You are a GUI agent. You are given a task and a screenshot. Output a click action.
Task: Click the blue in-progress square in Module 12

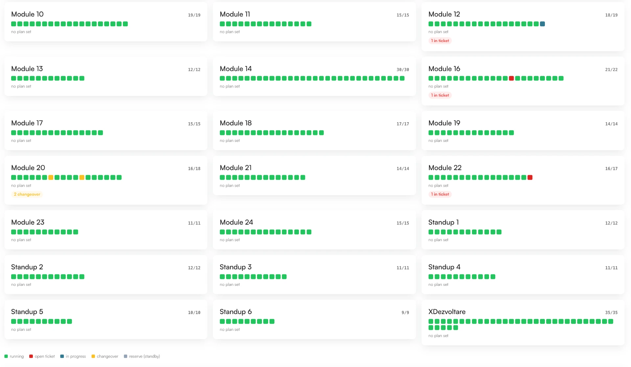(x=542, y=24)
